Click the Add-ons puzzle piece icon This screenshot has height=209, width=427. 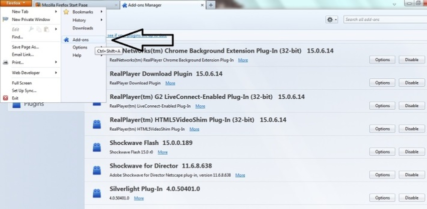(x=66, y=40)
